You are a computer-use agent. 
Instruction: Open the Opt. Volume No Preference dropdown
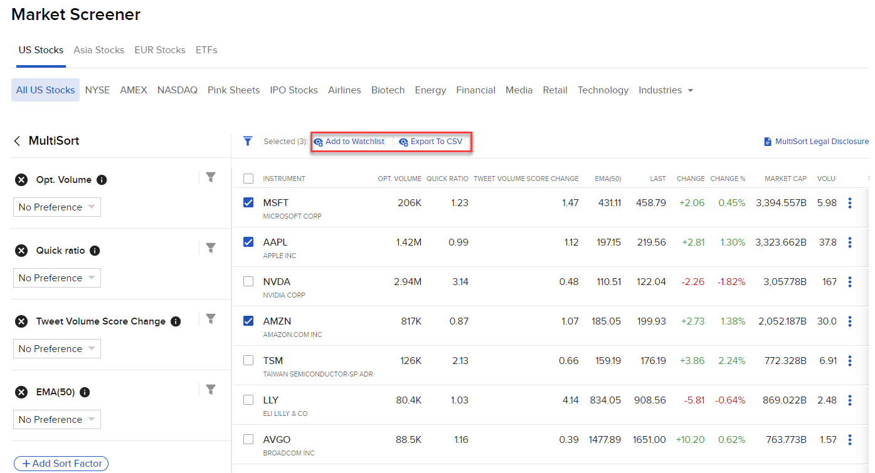(56, 207)
